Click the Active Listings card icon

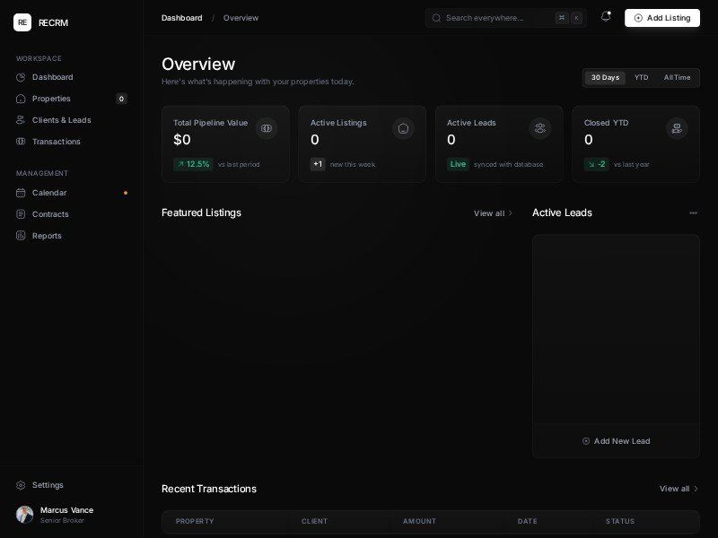pos(403,128)
